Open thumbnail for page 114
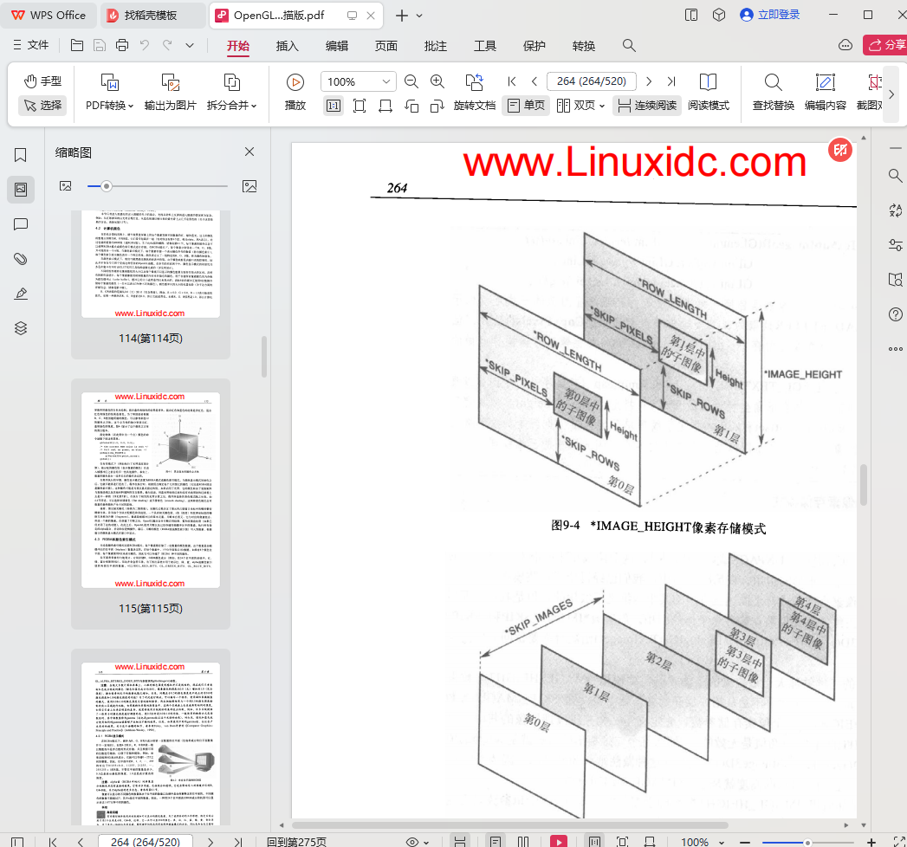The width and height of the screenshot is (907, 847). [x=151, y=264]
